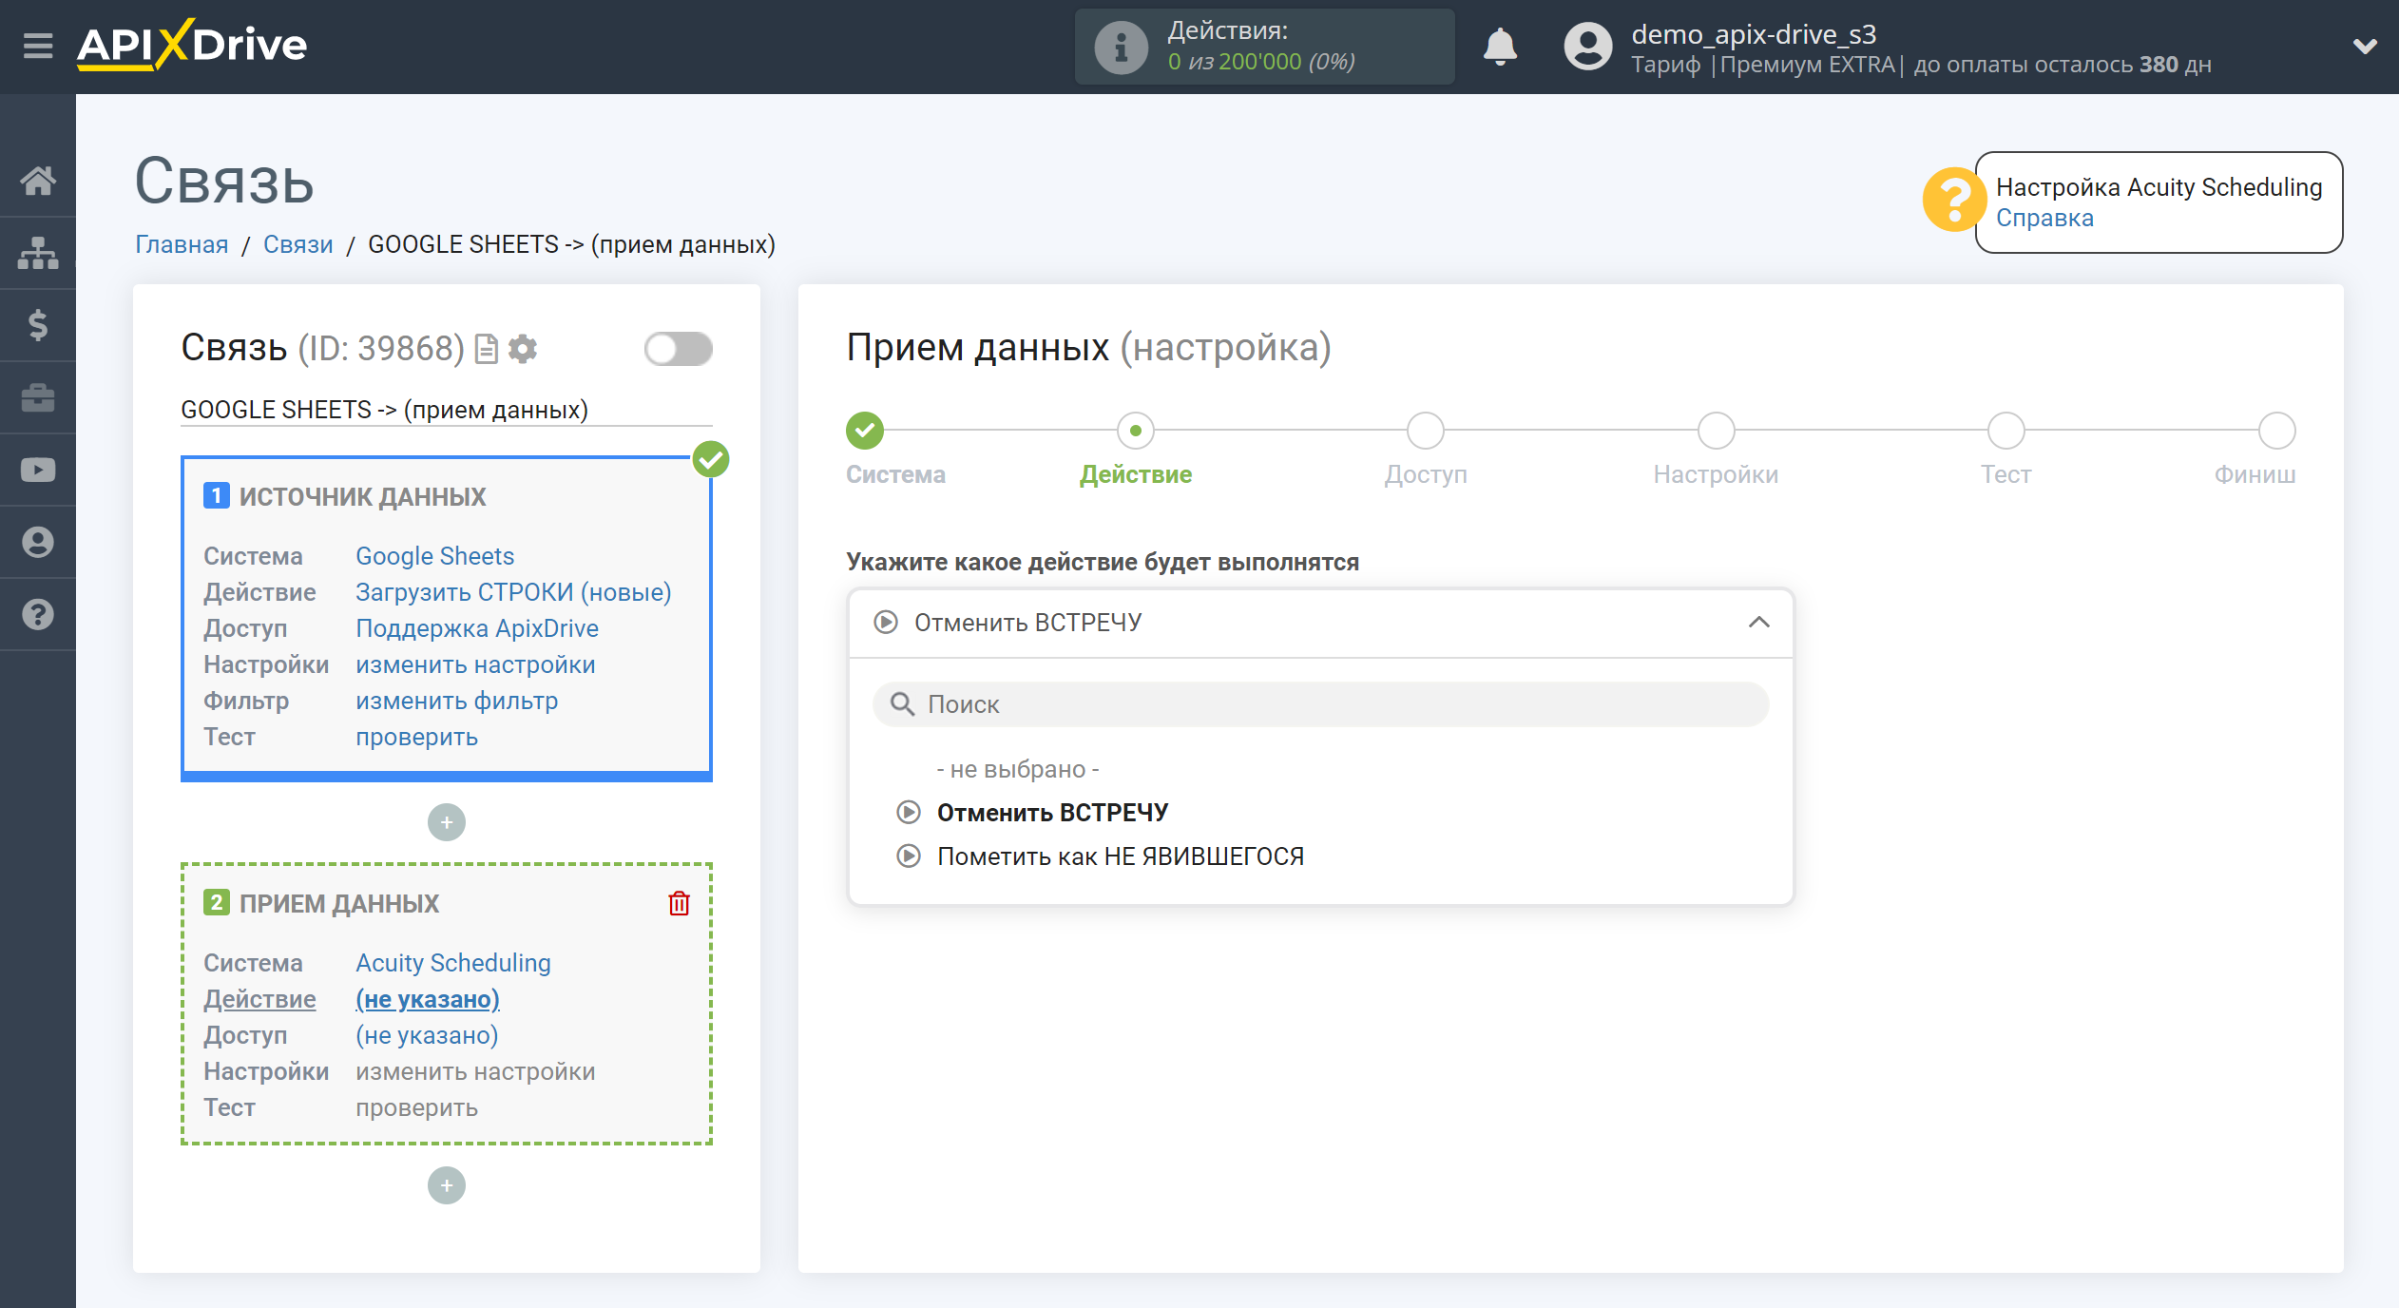Screen dimensions: 2399x1308
Task: Open the video tutorials sidebar icon
Action: pyautogui.click(x=38, y=470)
